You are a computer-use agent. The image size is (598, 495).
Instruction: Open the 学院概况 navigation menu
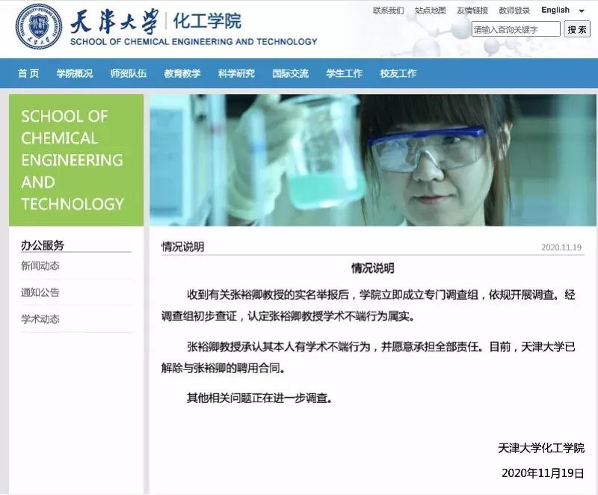click(x=75, y=73)
